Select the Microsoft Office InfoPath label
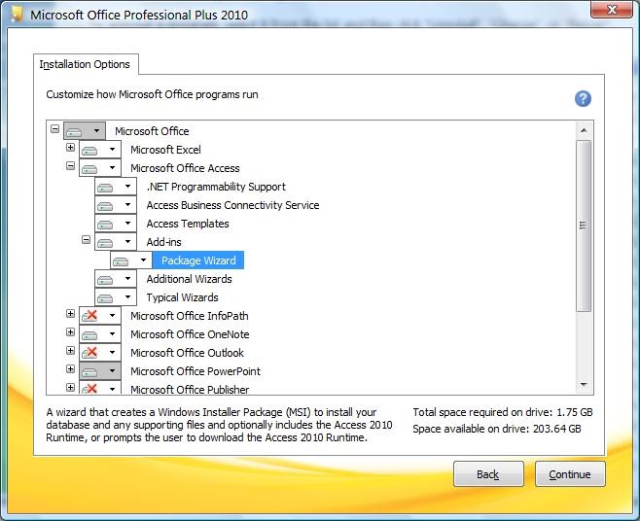 [x=190, y=316]
